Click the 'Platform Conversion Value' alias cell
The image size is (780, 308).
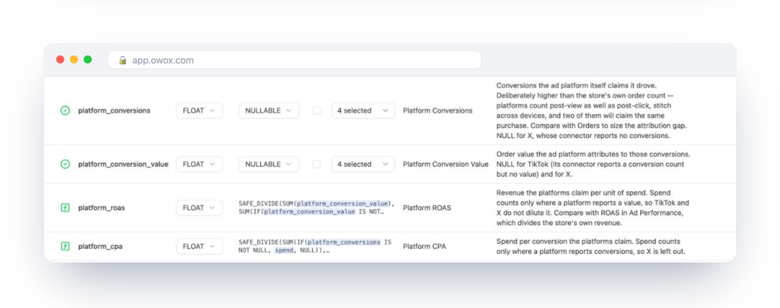(446, 164)
